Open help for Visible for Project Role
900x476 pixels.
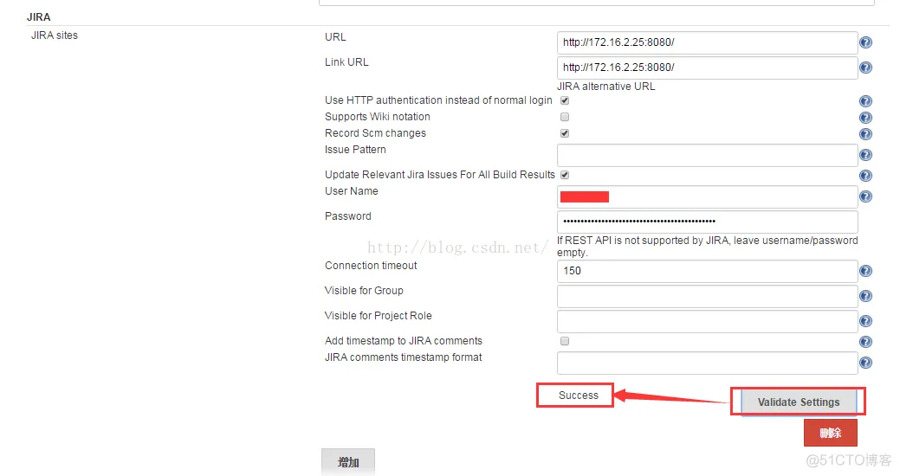pyautogui.click(x=865, y=321)
